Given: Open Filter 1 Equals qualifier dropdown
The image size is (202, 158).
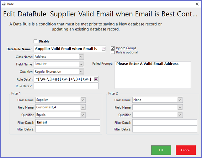Looking at the screenshot, I should [83, 115].
